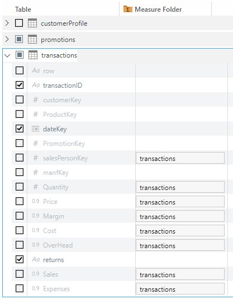
Task: Click the number type icon beside Quantity
Action: [x=35, y=187]
